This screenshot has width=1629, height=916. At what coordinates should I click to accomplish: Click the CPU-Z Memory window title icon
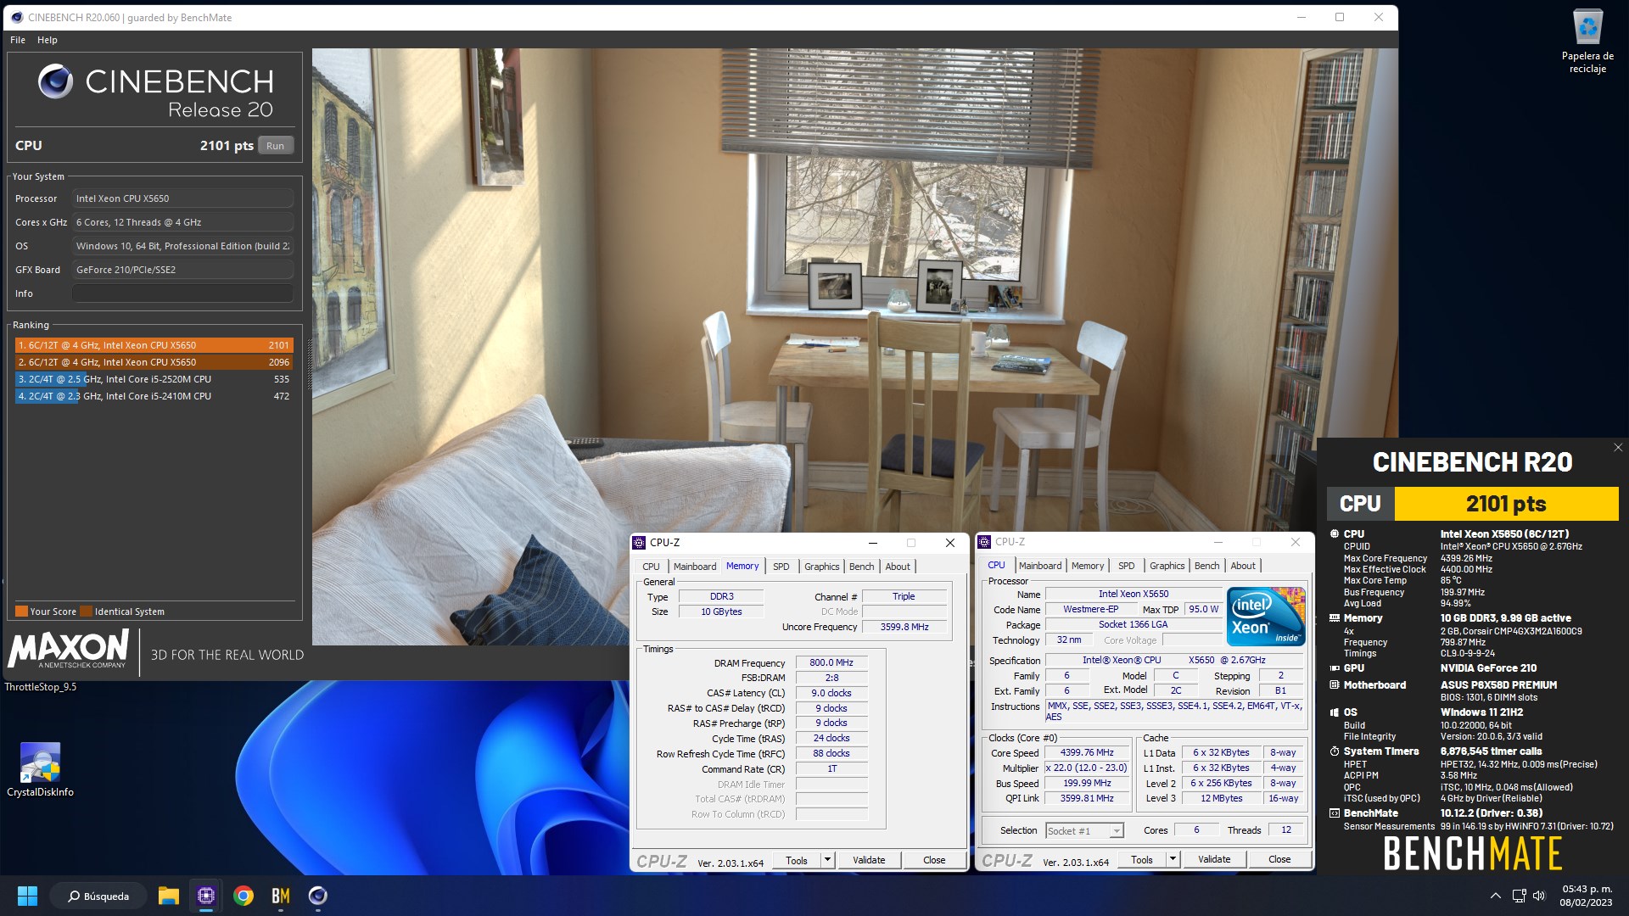(640, 543)
